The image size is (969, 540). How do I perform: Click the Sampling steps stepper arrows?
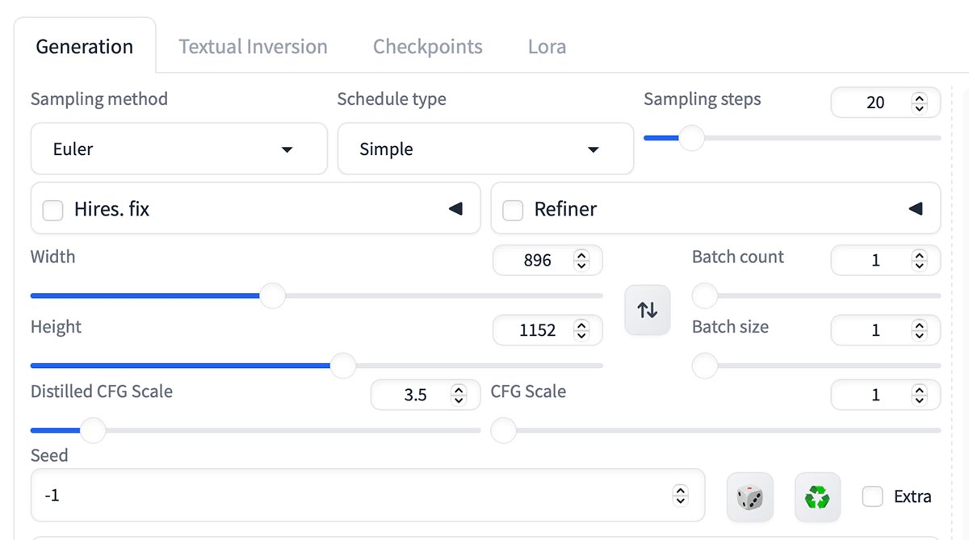[x=919, y=103]
